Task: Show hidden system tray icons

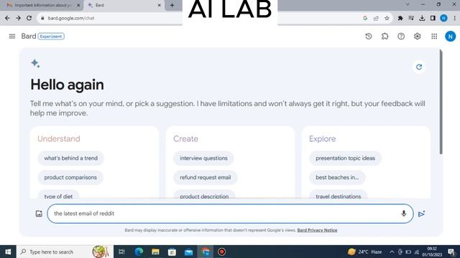Action: tap(392, 252)
